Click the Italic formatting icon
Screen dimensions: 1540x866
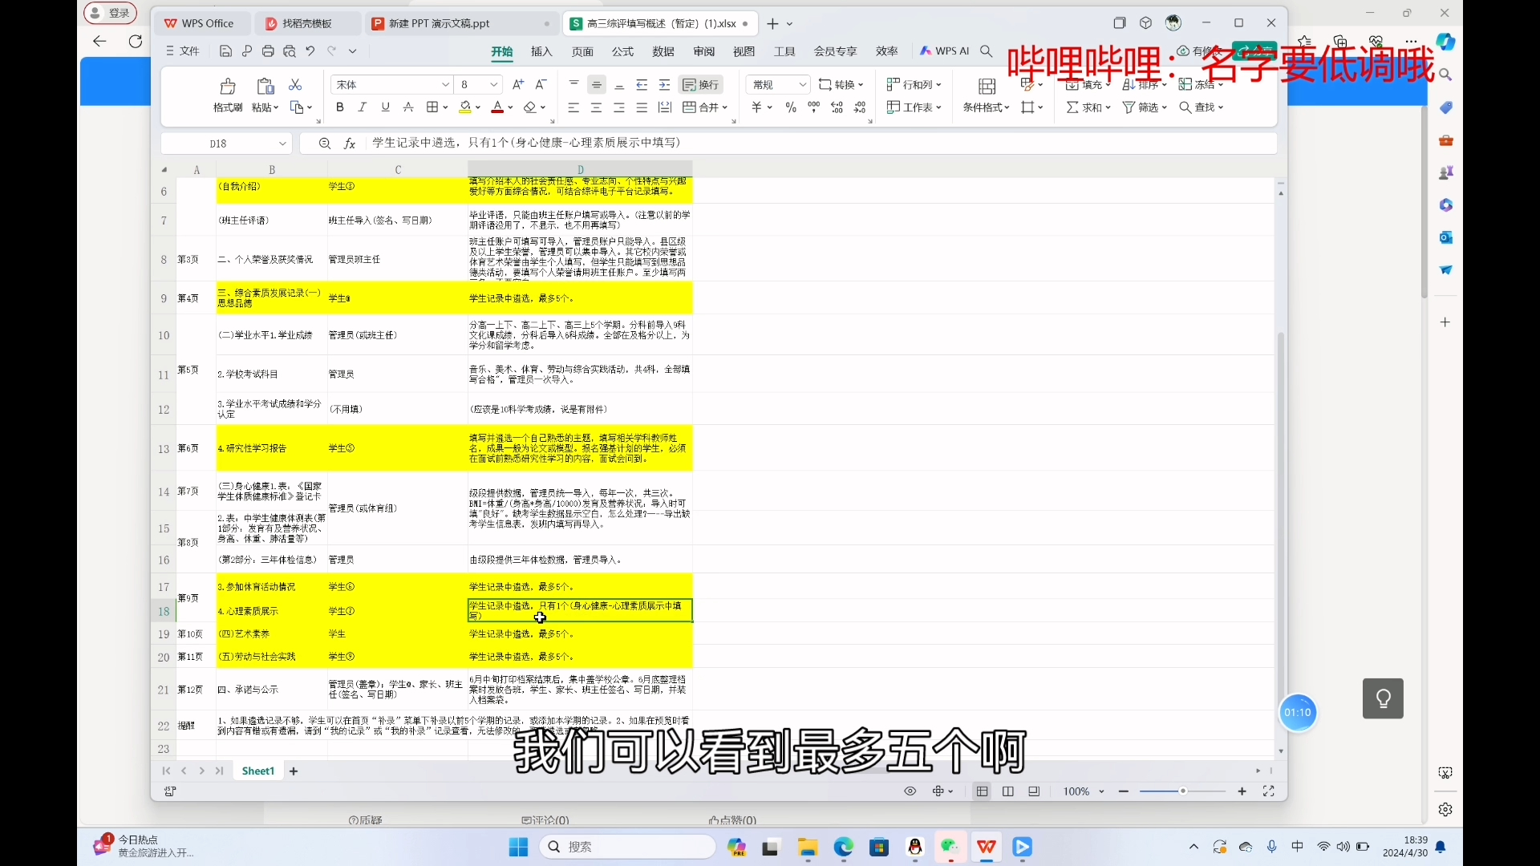pos(361,107)
